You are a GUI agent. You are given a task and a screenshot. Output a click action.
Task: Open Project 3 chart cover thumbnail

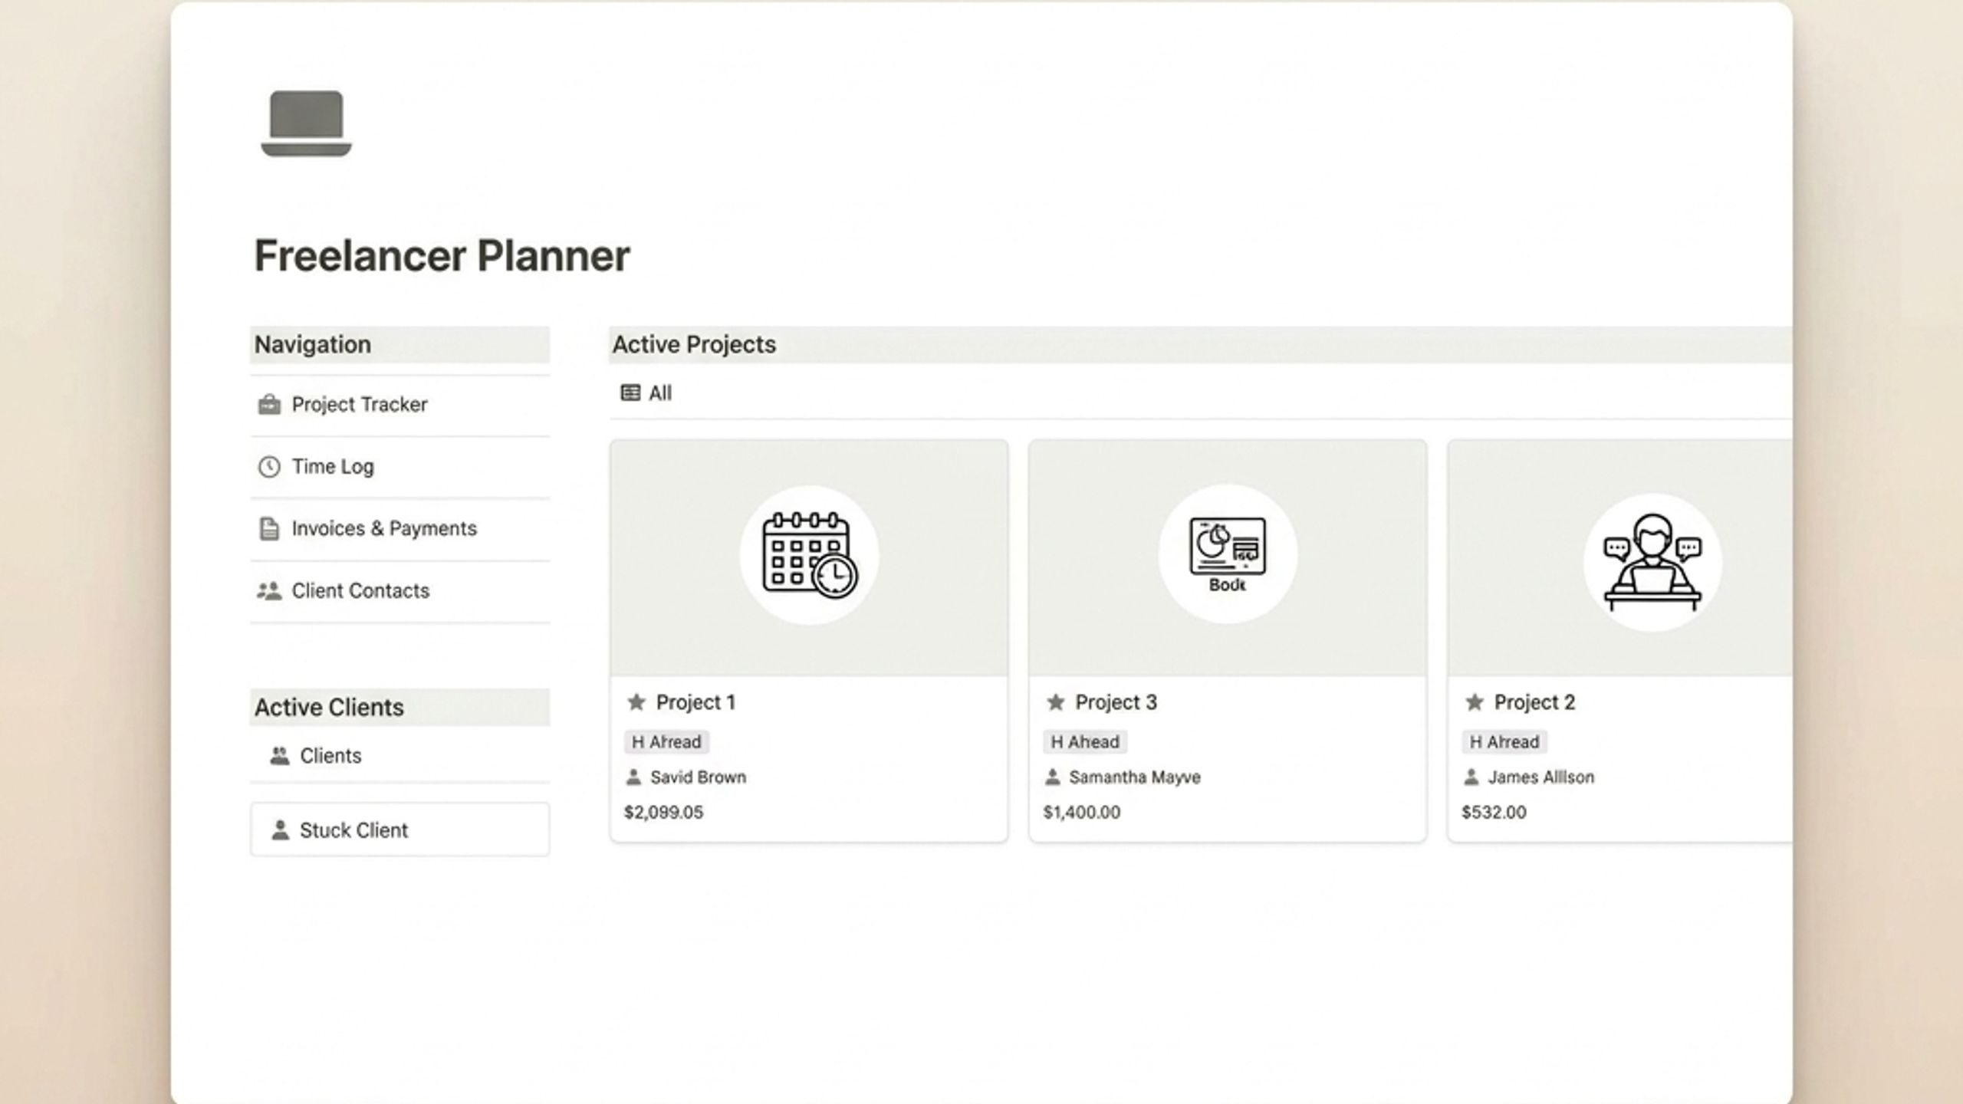(1228, 557)
